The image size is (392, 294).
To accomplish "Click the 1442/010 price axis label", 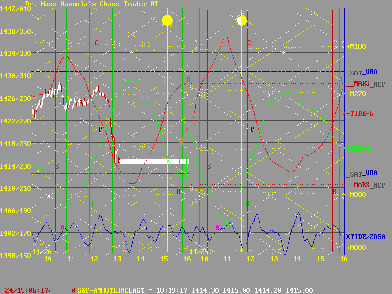I will [x=16, y=9].
